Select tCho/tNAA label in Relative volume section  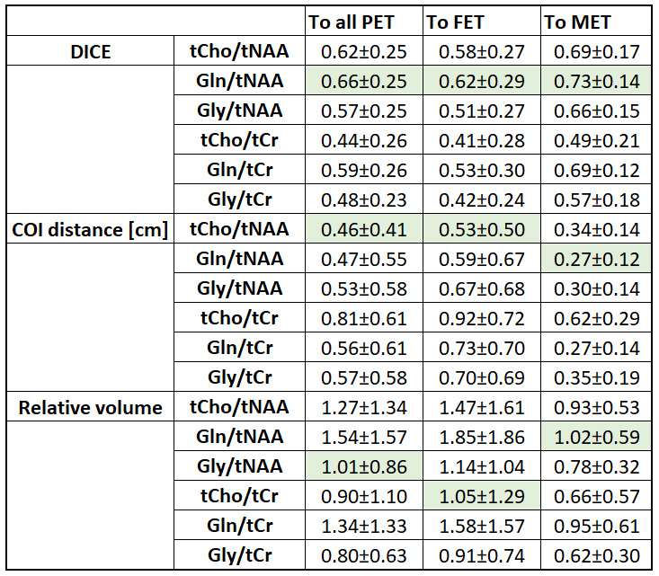[x=239, y=407]
